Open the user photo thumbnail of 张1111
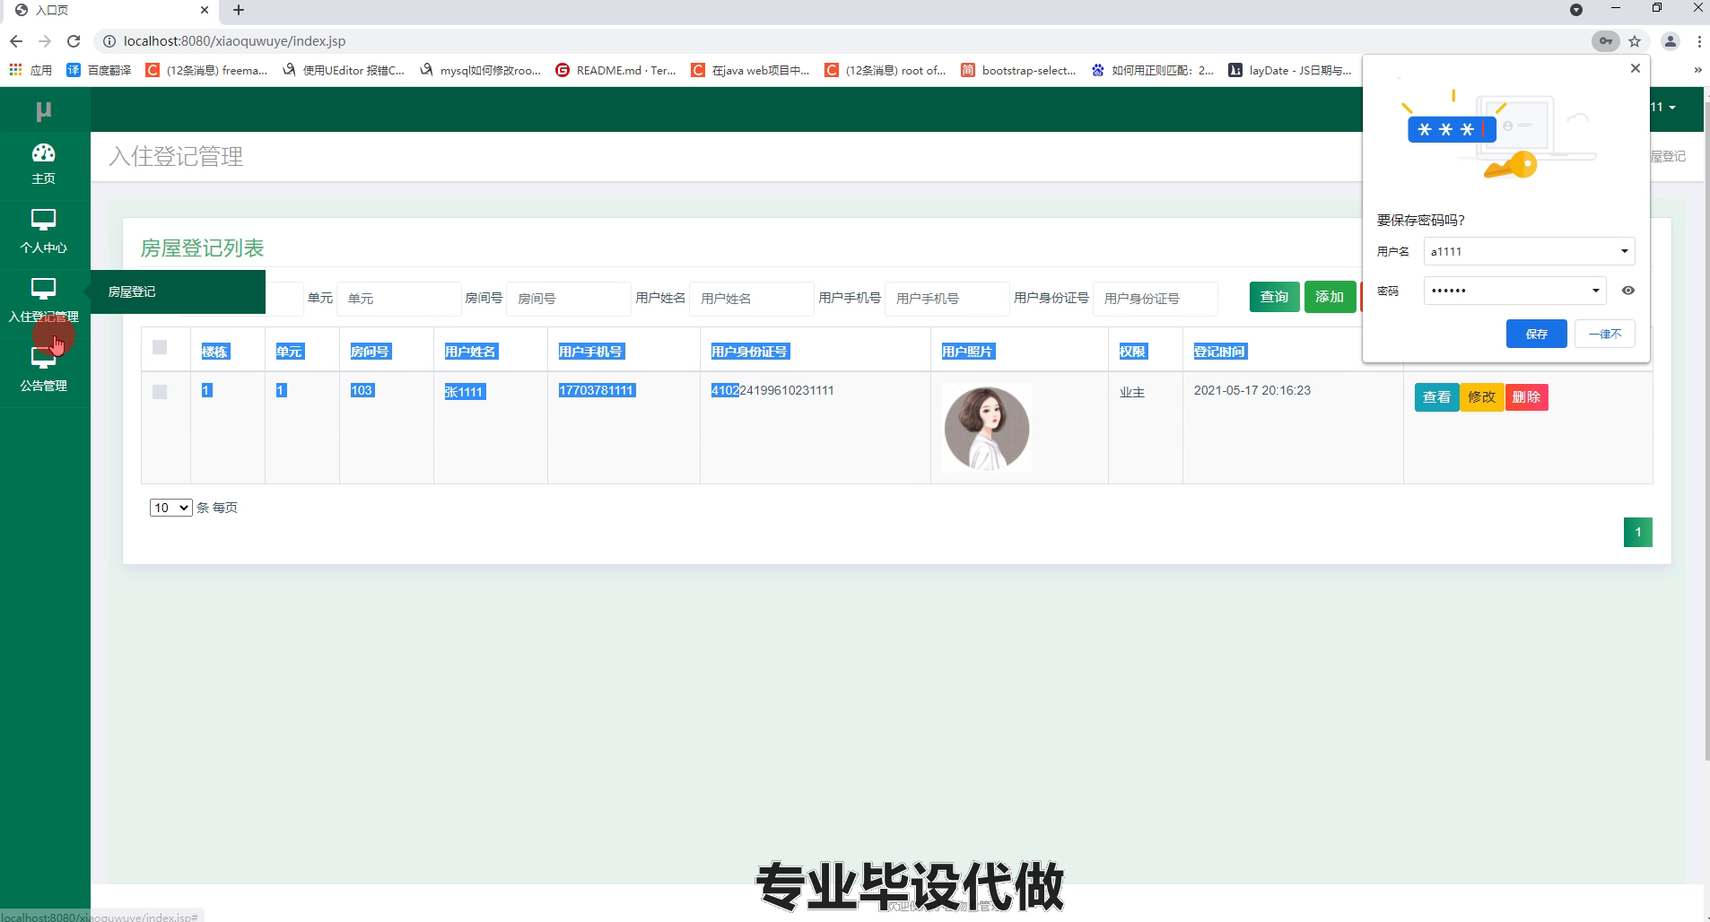1710x922 pixels. (x=986, y=428)
